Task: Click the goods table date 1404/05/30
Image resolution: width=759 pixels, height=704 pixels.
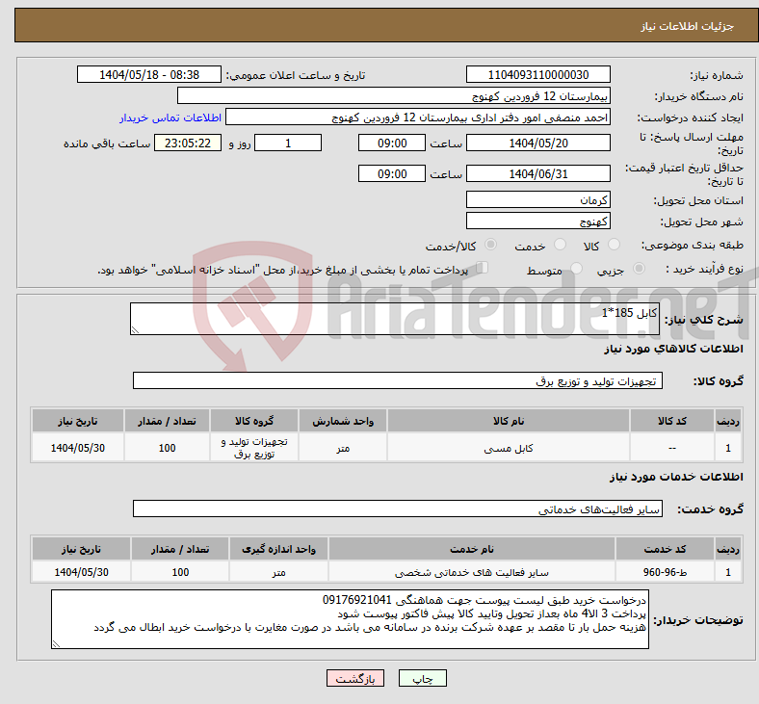Action: [x=78, y=448]
